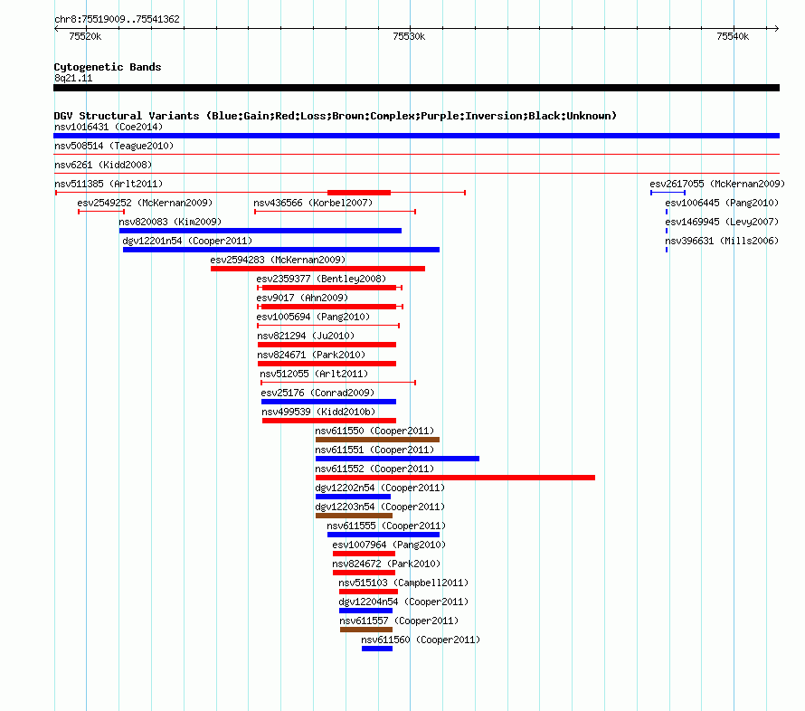
Task: Click dgv12203n54 (Cooper2011) label
Action: (x=380, y=507)
